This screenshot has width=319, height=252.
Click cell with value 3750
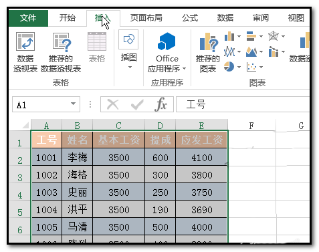pos(201,192)
